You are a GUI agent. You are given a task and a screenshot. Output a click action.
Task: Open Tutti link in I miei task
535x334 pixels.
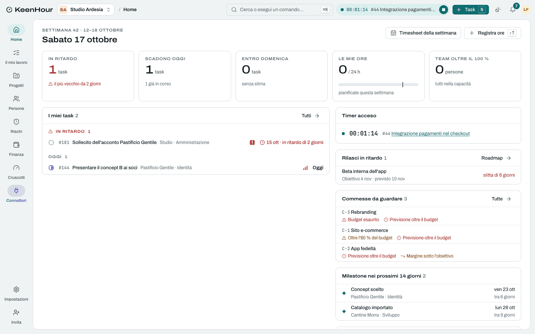tap(311, 116)
